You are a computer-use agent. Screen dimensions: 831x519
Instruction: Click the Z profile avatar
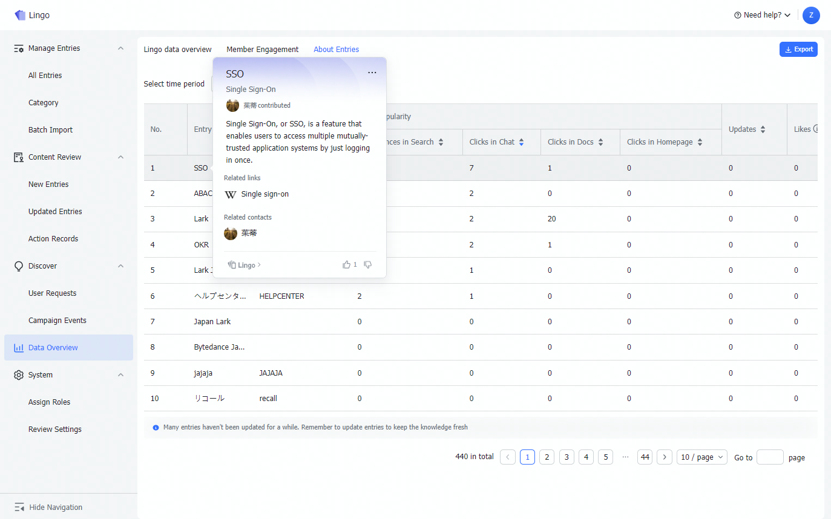click(811, 15)
